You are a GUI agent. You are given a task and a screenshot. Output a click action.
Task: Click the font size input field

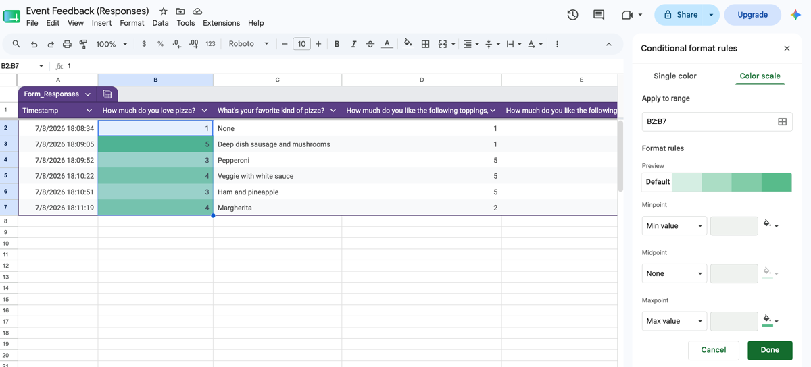(301, 44)
